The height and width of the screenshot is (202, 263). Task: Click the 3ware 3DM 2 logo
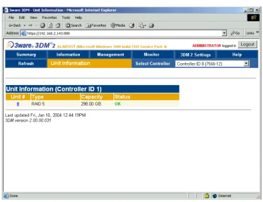coord(31,45)
